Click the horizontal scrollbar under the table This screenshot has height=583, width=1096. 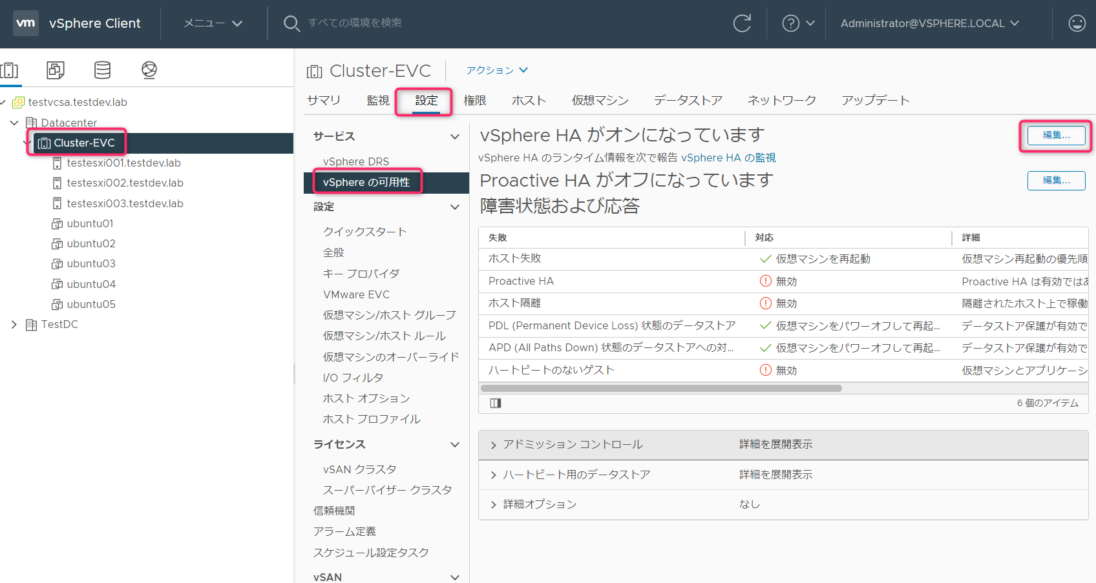(661, 389)
